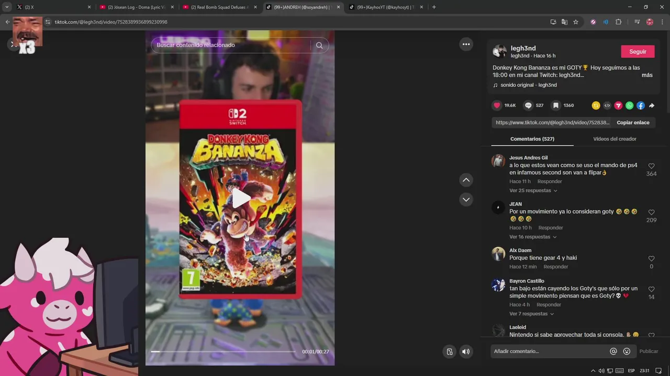Open the Chrome profile avatar

pos(650,22)
